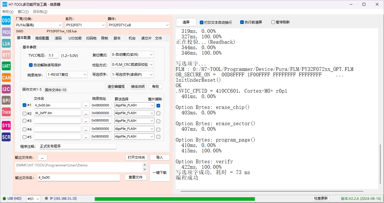Uncheck firmware file #1 enable checkbox

click(x=24, y=105)
